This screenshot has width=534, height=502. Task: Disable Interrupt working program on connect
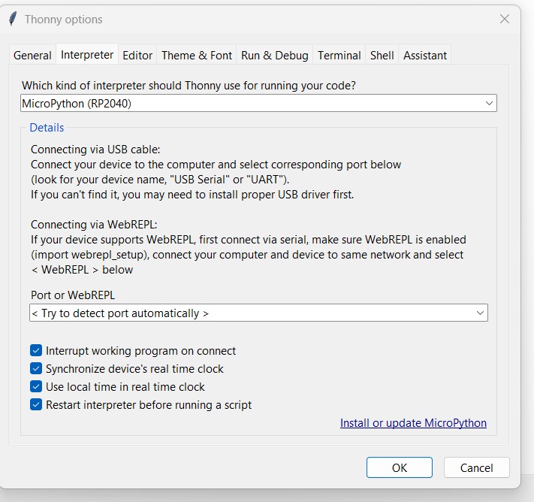[x=36, y=351]
